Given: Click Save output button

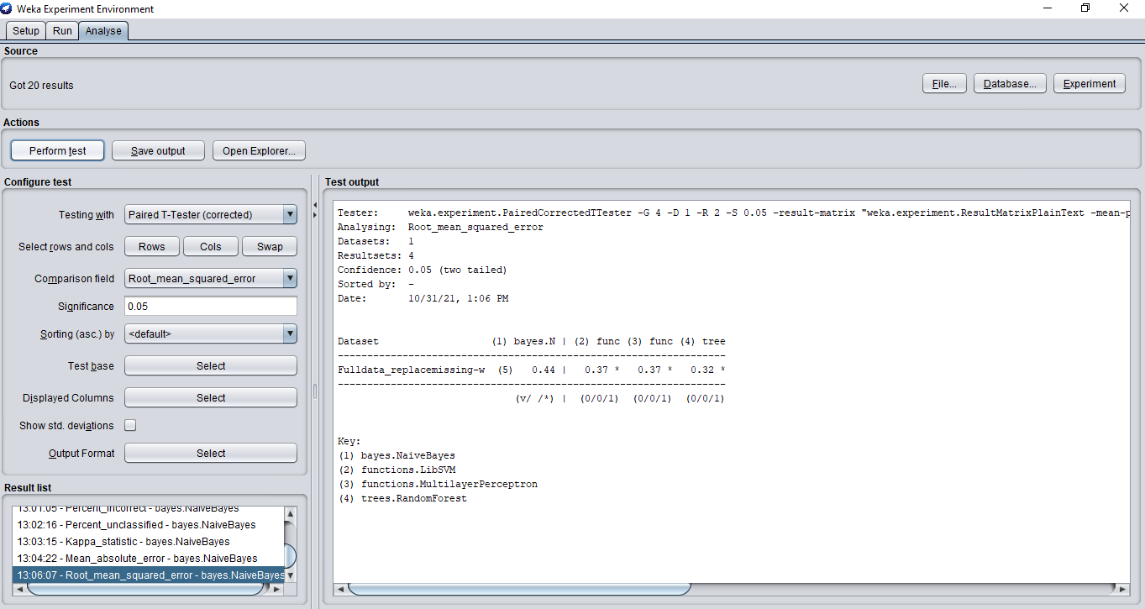Looking at the screenshot, I should pyautogui.click(x=158, y=151).
